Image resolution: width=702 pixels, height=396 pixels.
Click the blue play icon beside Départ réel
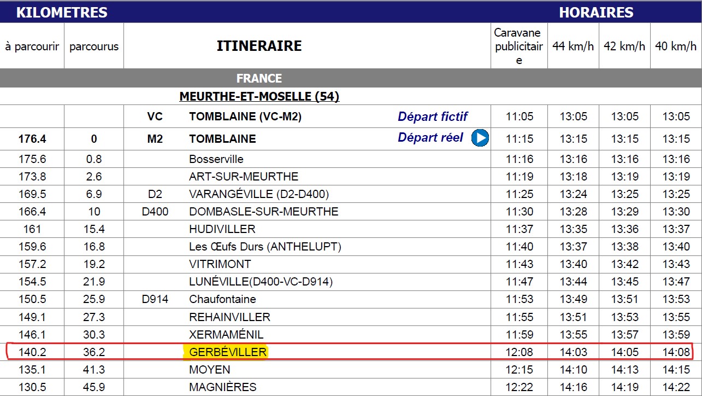coord(480,138)
